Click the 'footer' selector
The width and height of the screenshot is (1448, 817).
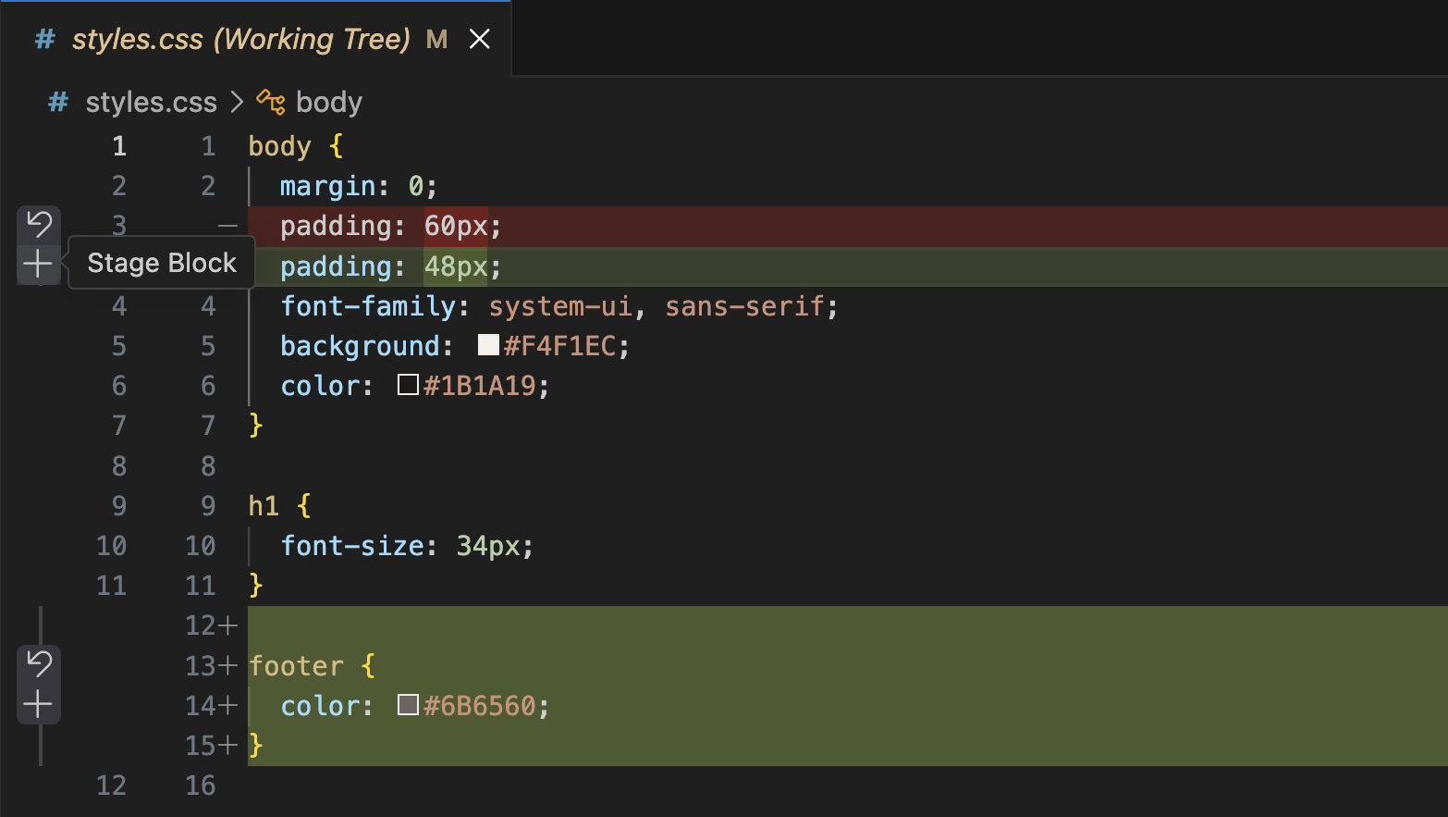(x=296, y=666)
